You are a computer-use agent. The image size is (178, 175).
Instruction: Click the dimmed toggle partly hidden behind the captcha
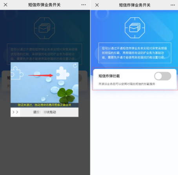point(80,78)
